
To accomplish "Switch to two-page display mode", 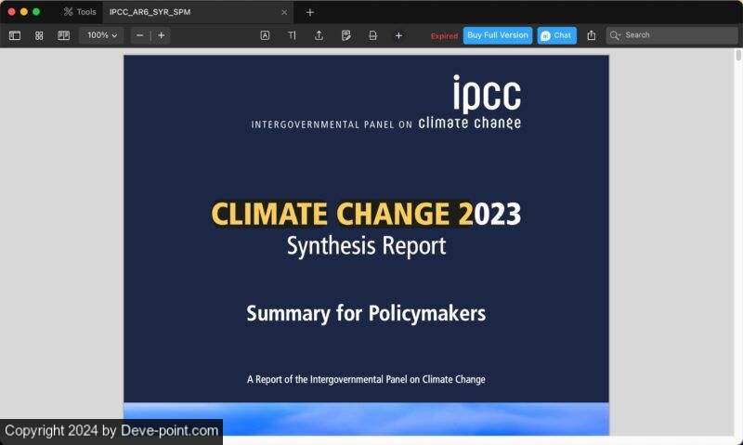I will [63, 35].
